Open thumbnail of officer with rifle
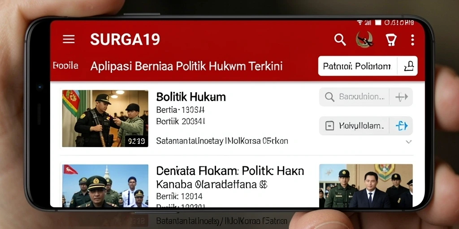The height and width of the screenshot is (229, 459). 105,118
